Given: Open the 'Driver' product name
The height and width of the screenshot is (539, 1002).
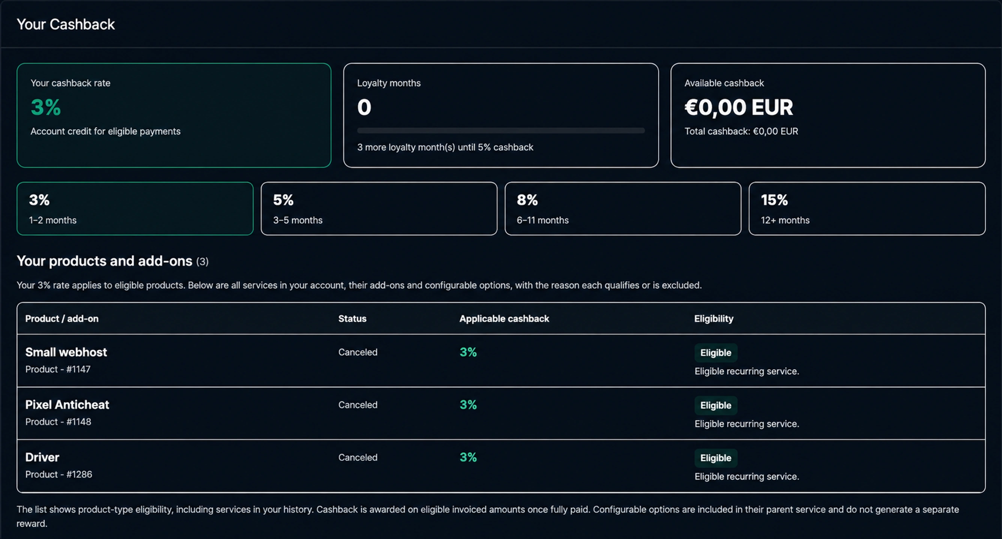Looking at the screenshot, I should (42, 457).
